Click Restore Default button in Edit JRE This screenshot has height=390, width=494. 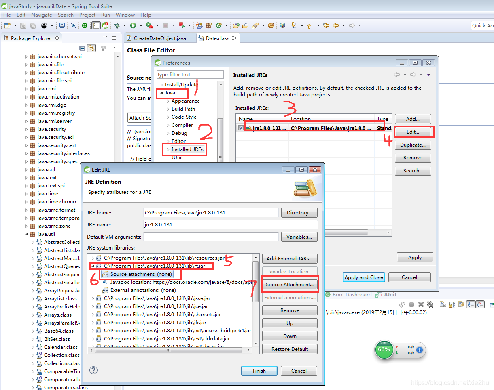[290, 349]
